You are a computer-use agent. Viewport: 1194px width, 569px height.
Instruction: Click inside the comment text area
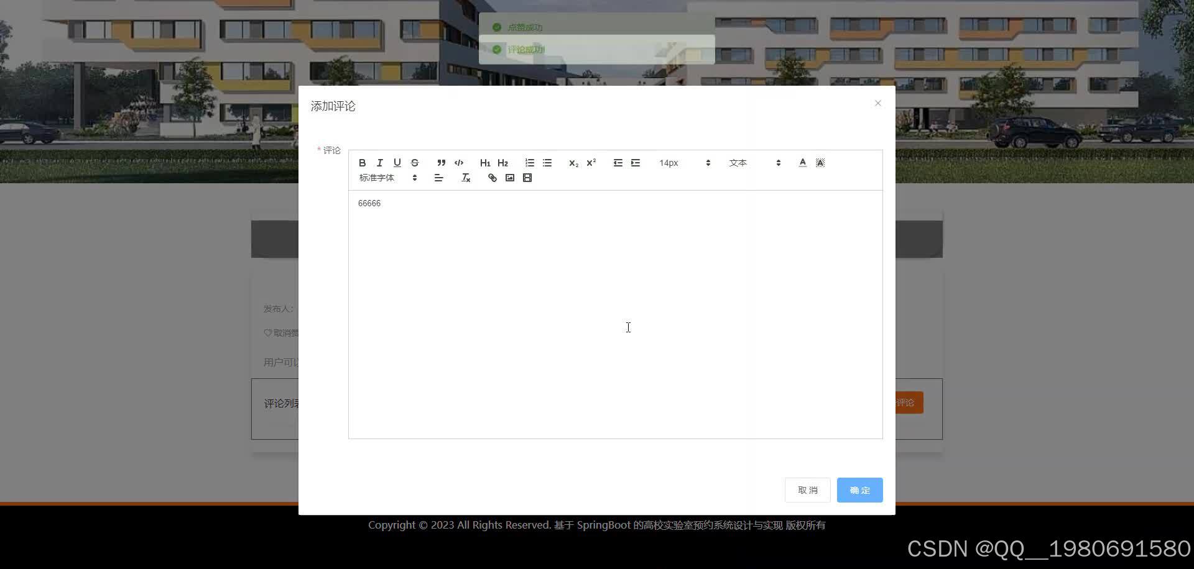point(614,311)
